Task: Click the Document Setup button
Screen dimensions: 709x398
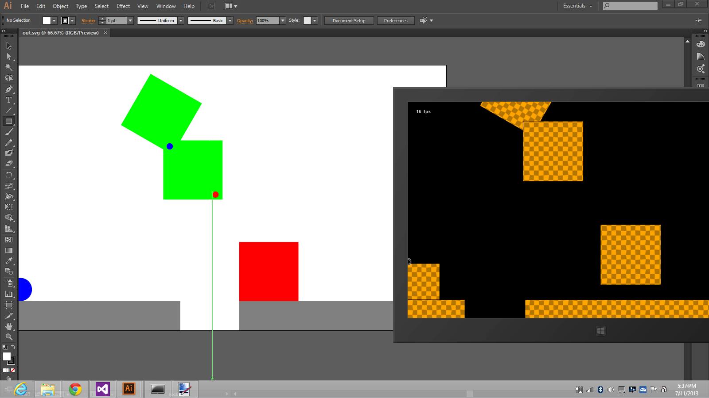Action: [349, 21]
